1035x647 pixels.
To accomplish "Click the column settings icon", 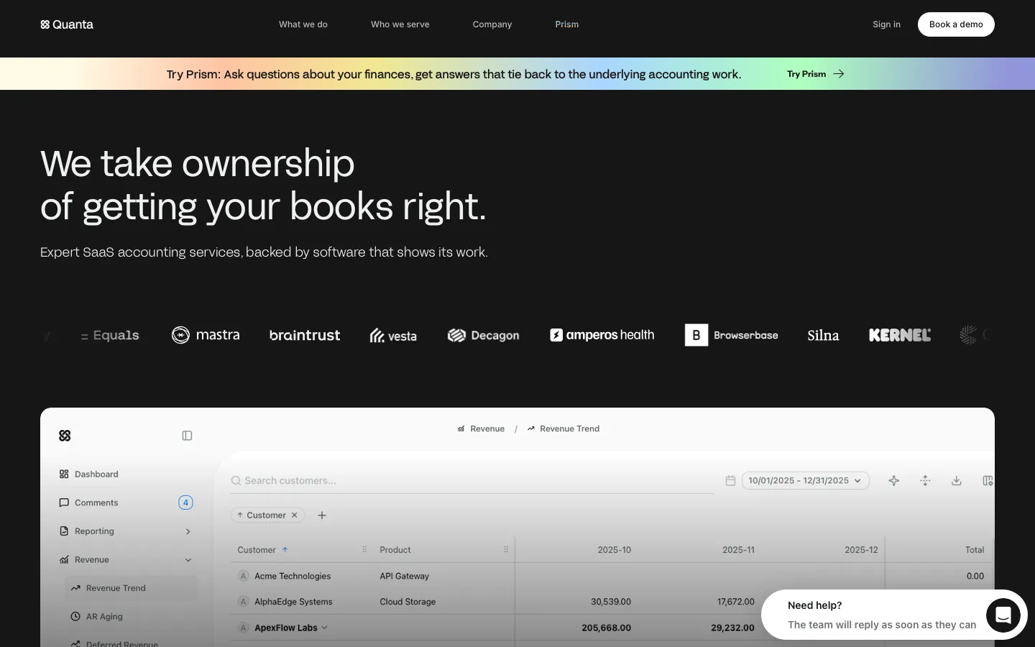I will click(988, 480).
